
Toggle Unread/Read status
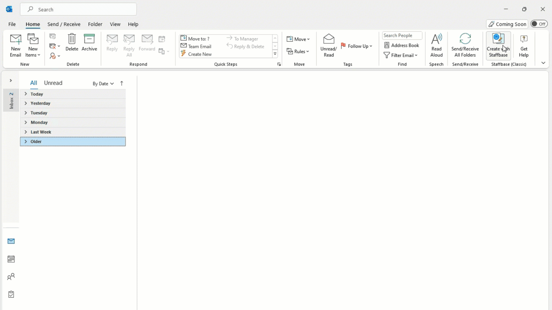pos(329,46)
